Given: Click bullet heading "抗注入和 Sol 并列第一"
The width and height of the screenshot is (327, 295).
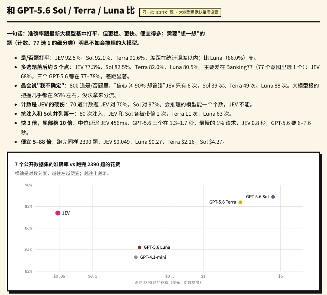Looking at the screenshot, I should coord(47,114).
